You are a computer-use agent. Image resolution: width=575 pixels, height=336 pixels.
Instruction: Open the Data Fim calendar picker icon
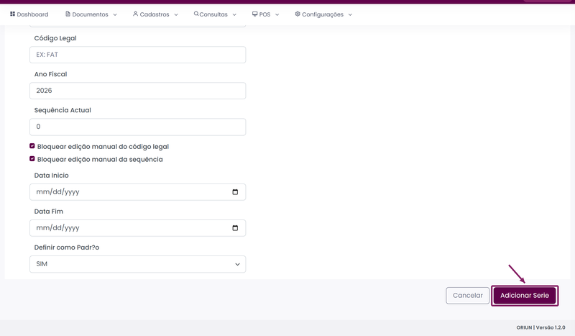pos(235,228)
